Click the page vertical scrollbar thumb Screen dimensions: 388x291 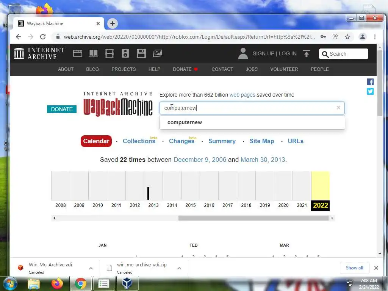(x=380, y=83)
